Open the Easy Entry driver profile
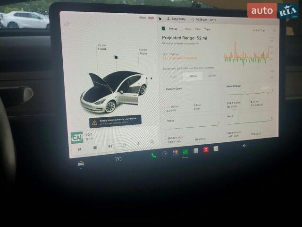Image resolution: width=302 pixels, height=227 pixels. (x=176, y=19)
